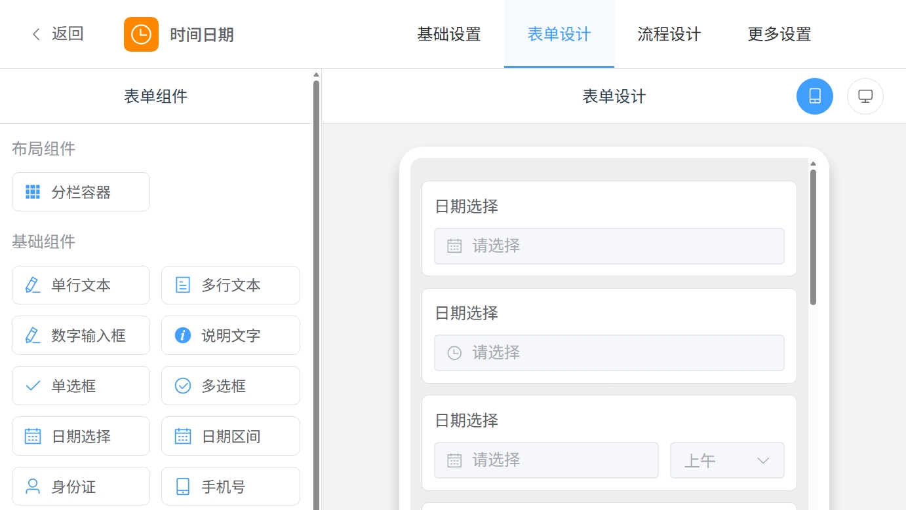Viewport: 906px width, 510px height.
Task: Click the grid icon of 分栏容器
Action: tap(33, 192)
